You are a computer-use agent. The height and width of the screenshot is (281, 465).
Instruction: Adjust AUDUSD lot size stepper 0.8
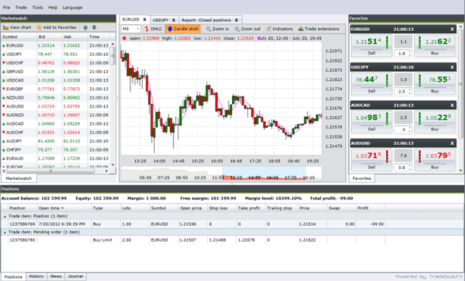coord(410,167)
